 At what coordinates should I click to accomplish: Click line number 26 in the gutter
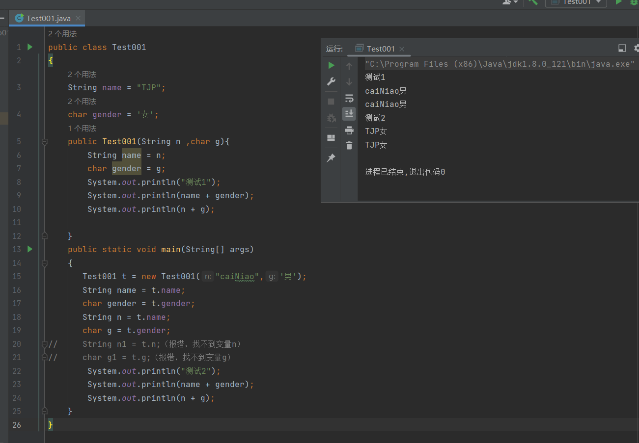17,425
